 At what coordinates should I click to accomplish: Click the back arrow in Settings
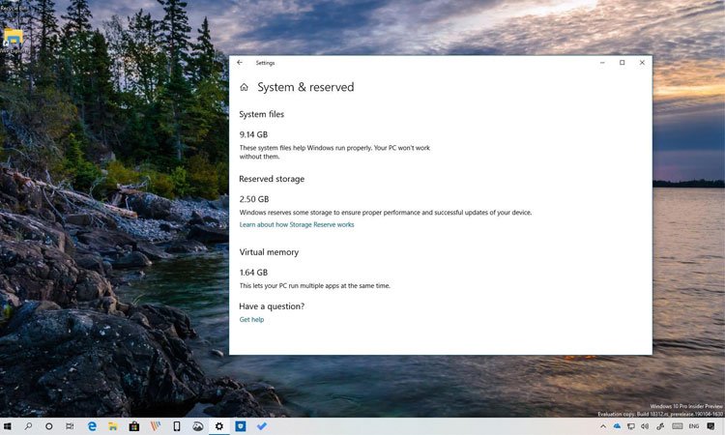[x=240, y=63]
